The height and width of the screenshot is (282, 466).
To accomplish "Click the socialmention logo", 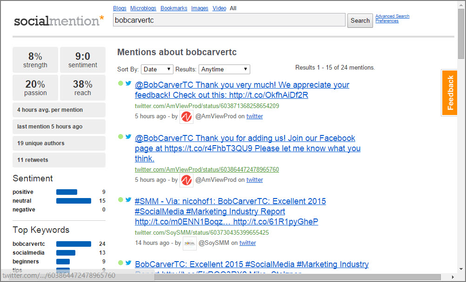I will [59, 21].
